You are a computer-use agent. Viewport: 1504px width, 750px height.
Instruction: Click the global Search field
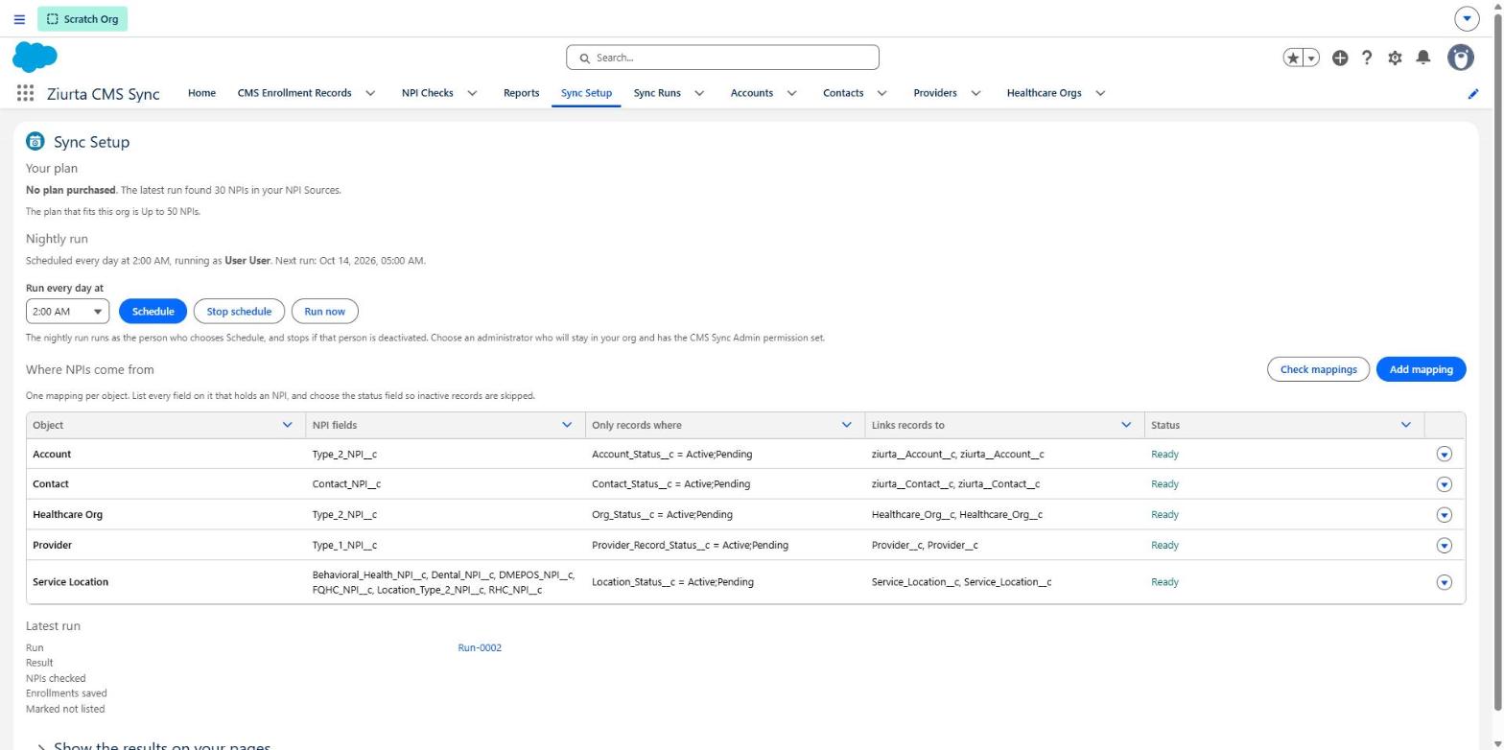click(x=722, y=58)
